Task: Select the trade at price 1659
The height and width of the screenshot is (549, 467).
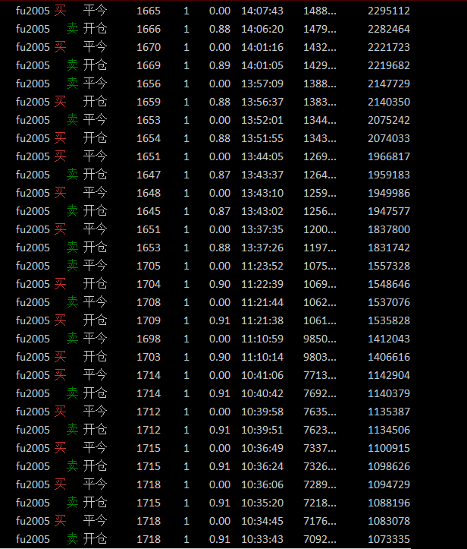Action: tap(149, 102)
